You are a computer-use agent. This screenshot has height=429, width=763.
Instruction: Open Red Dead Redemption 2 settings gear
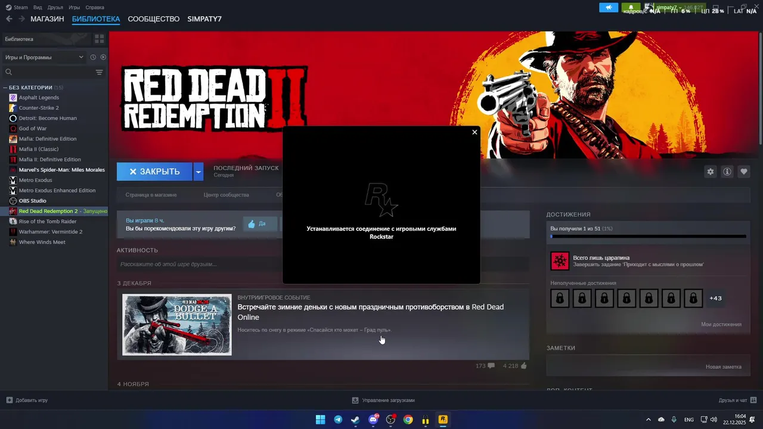(x=710, y=172)
